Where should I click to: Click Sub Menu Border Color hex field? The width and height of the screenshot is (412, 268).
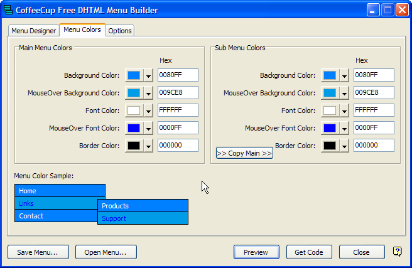click(x=374, y=146)
